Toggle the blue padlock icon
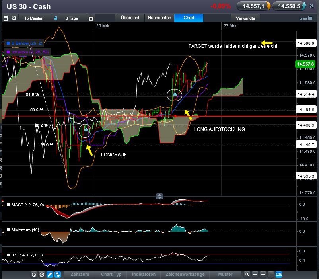 56,18
